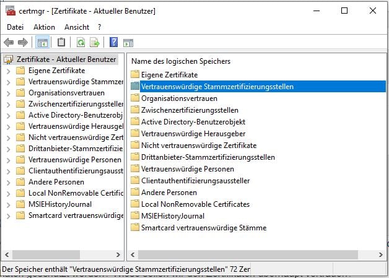Image resolution: width=389 pixels, height=278 pixels.
Task: Select Zwischenzertifizierungsstellen in the right list
Action: (x=189, y=110)
